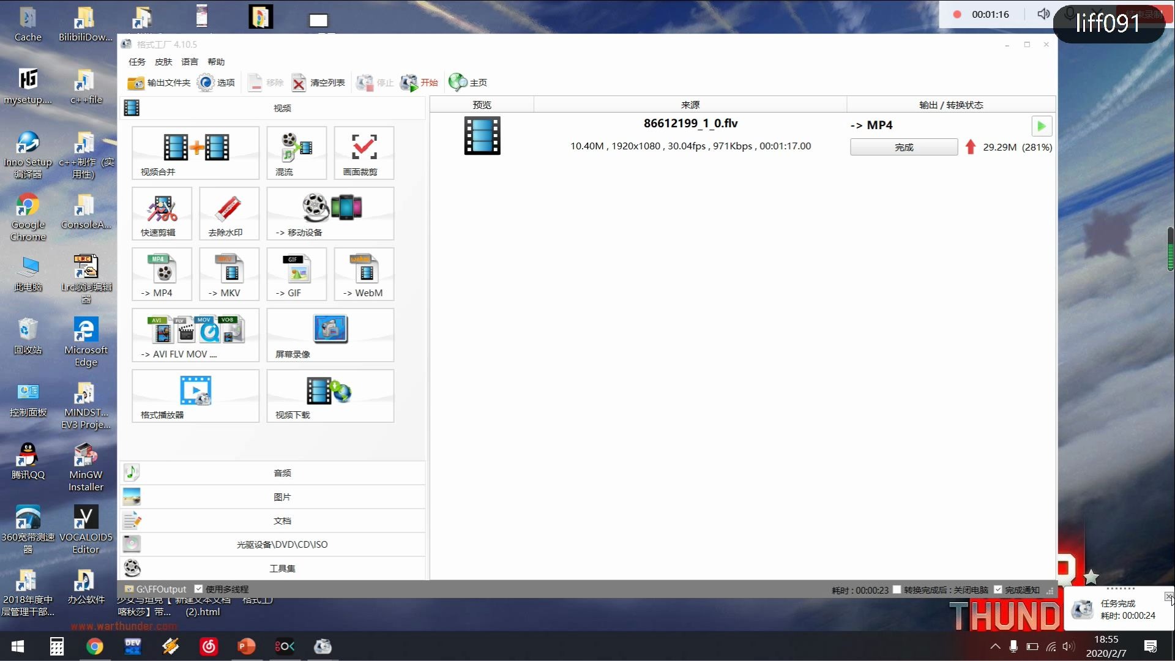1175x661 pixels.
Task: Click the 输出文件夹 (Output Folder) button
Action: 158,83
